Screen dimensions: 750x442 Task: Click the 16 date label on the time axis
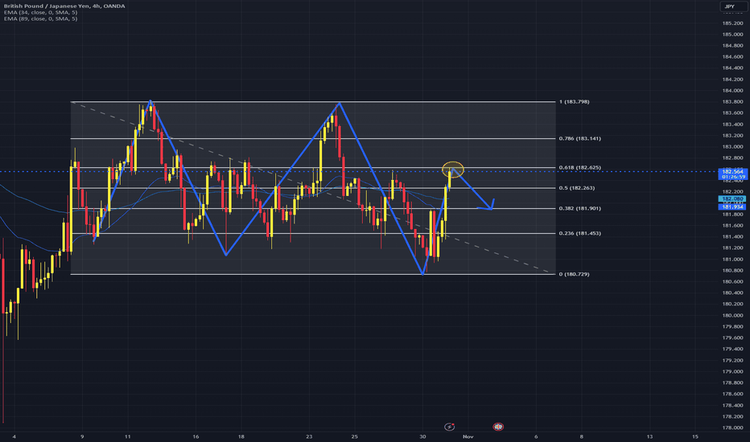click(x=196, y=436)
